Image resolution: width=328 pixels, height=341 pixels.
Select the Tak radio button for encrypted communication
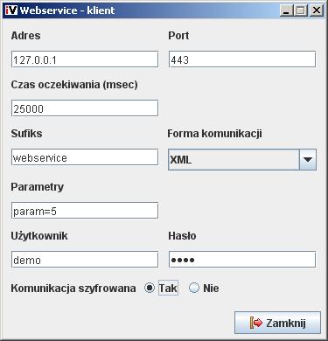(x=150, y=288)
